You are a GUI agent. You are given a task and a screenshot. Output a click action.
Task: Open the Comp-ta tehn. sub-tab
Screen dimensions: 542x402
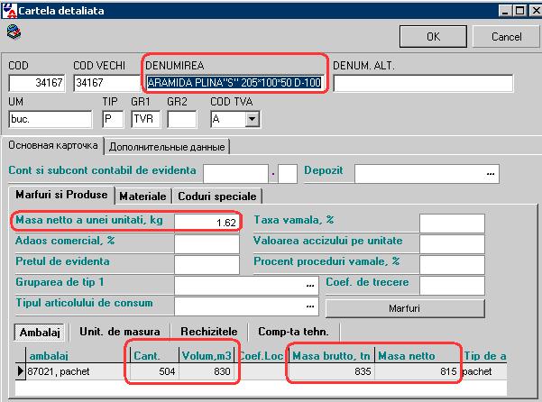click(x=293, y=332)
